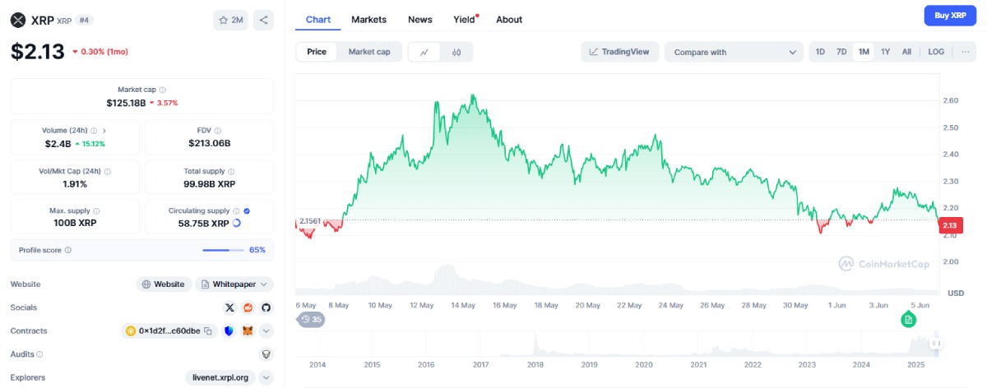Add XRP to watchlist via star button
Viewport: 987px width, 388px height.
pyautogui.click(x=229, y=20)
